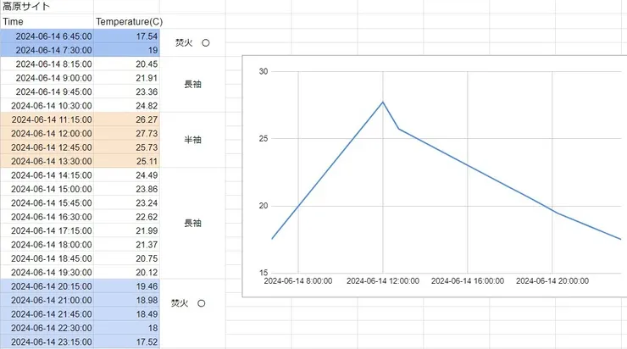Click the 2024-06-14 23:15:00 time cell
This screenshot has height=349, width=627.
click(47, 341)
